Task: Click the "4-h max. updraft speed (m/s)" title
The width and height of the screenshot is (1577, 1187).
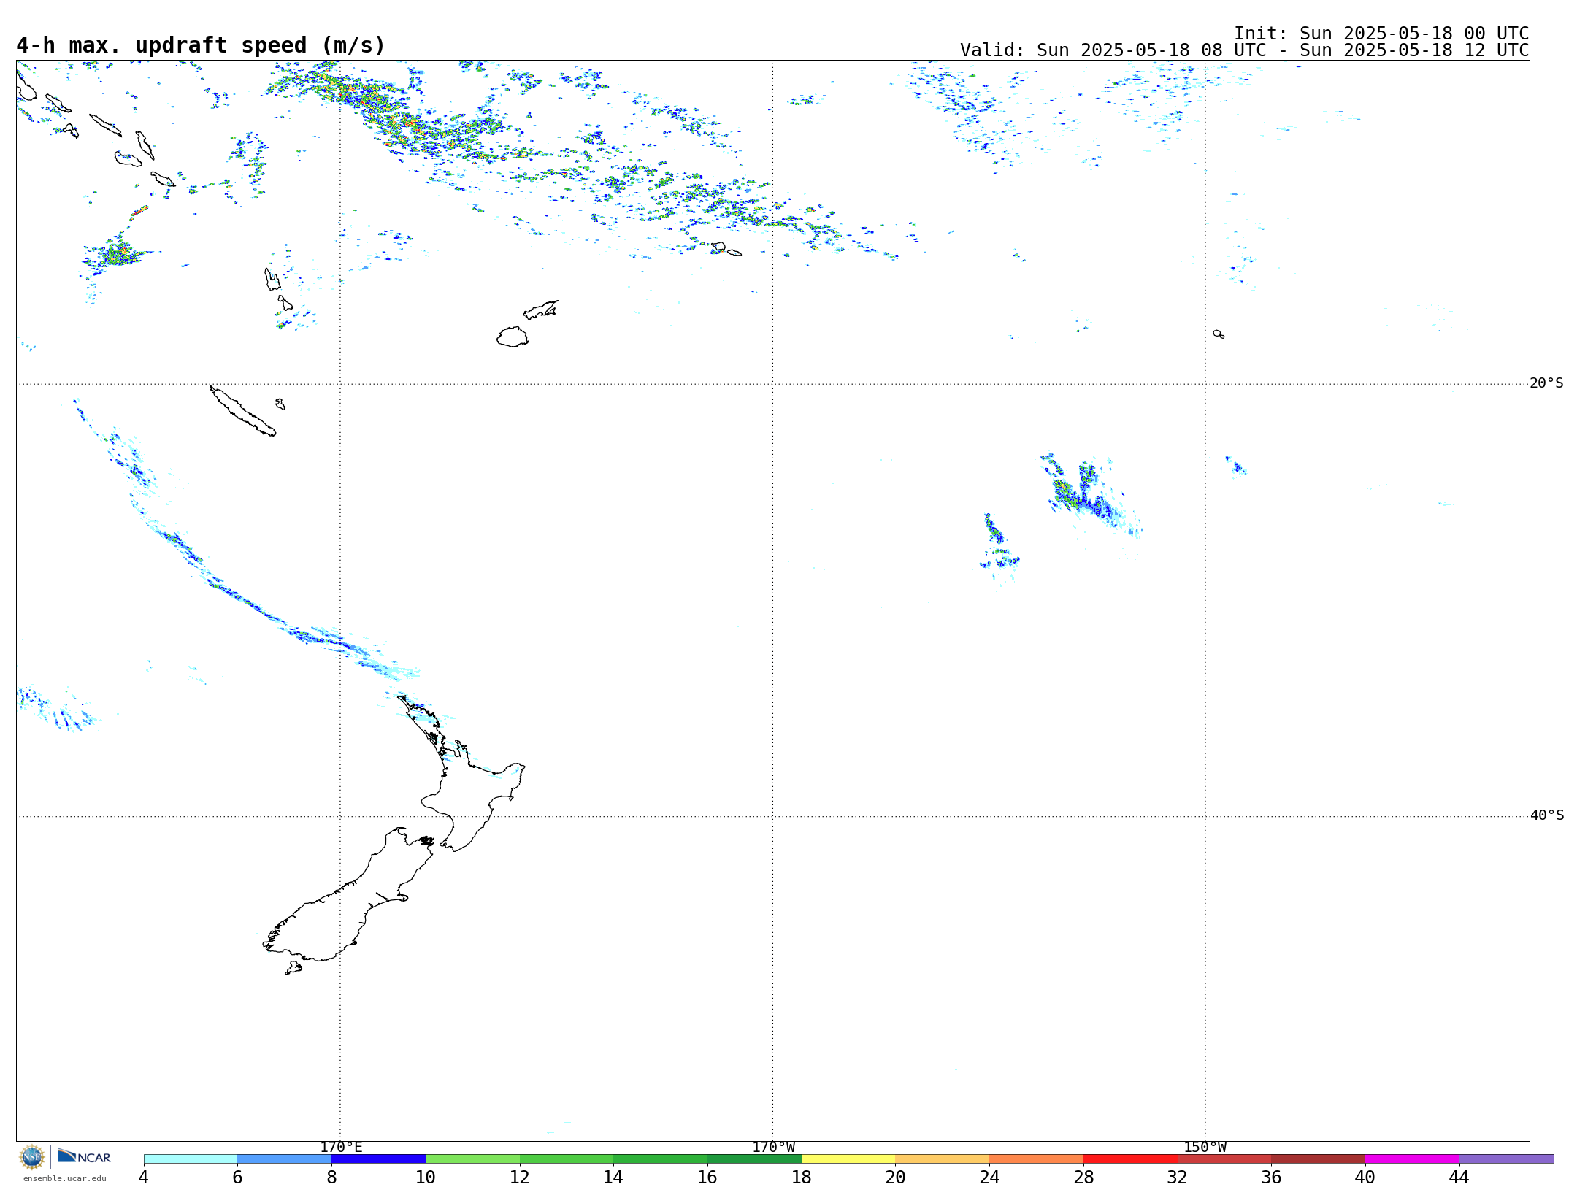Action: coord(201,46)
